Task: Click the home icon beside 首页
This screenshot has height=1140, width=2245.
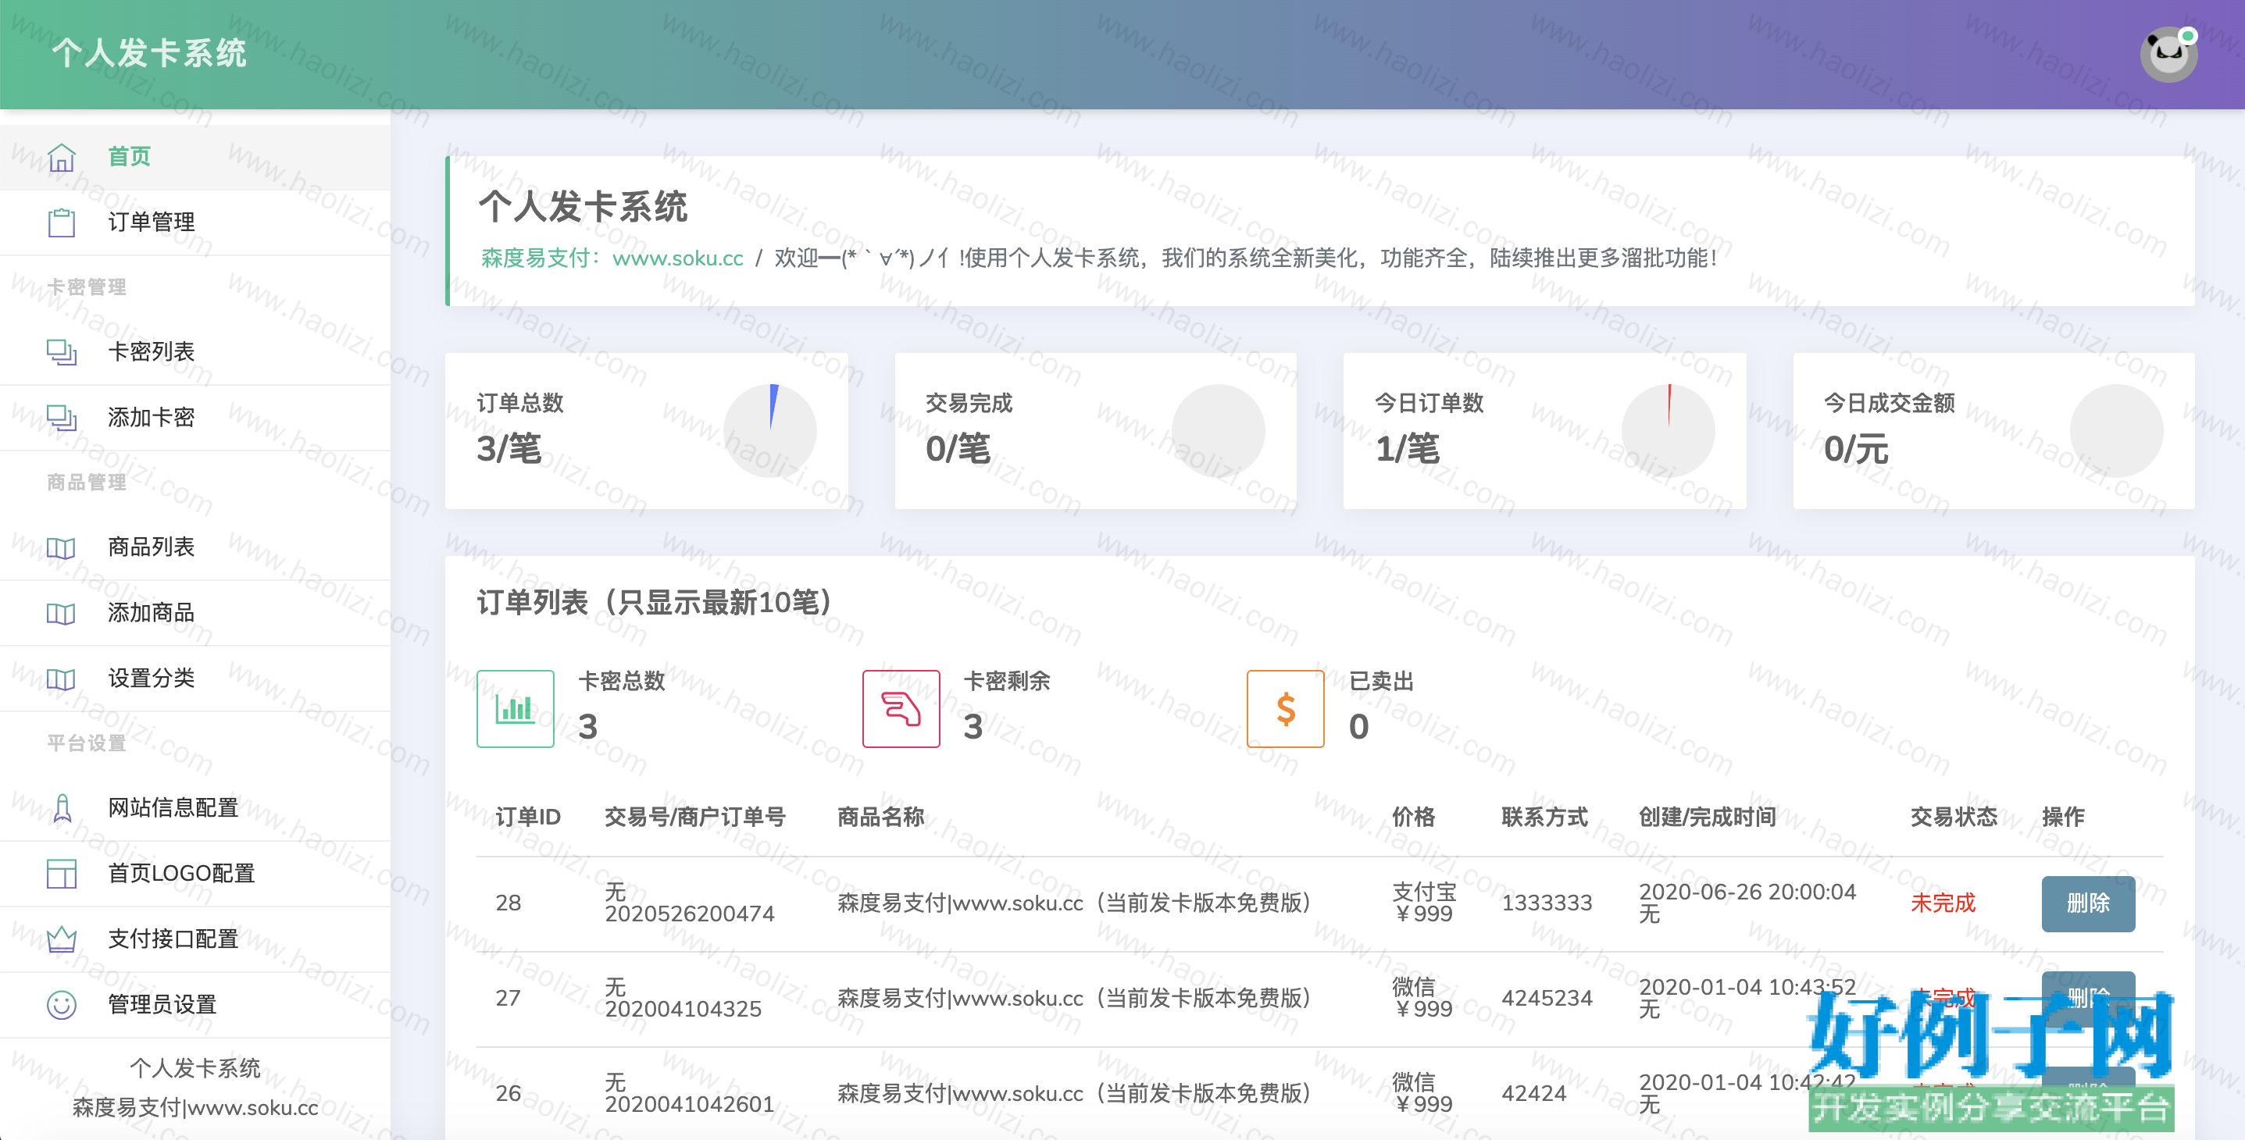Action: point(61,157)
